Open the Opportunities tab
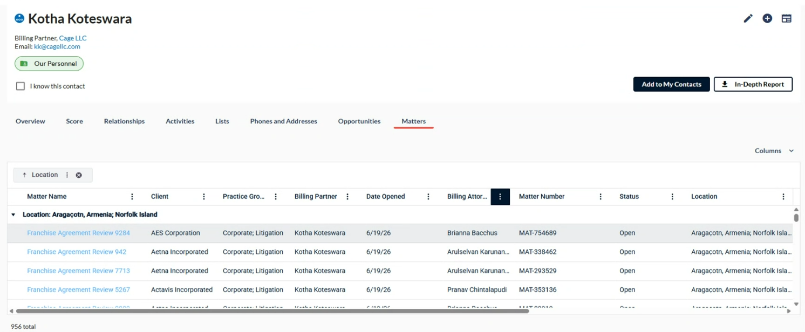Screen dimensions: 805x332 (359, 121)
